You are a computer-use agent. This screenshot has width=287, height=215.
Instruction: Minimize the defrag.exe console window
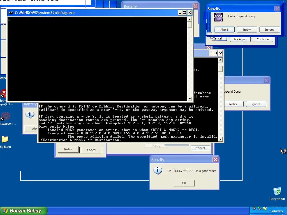coord(180,13)
